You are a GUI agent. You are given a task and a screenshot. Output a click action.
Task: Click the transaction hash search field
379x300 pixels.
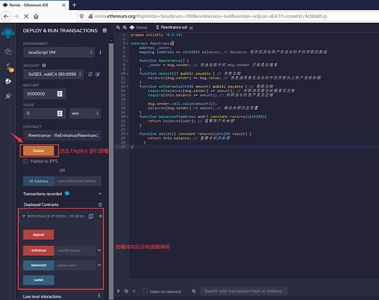(x=244, y=291)
